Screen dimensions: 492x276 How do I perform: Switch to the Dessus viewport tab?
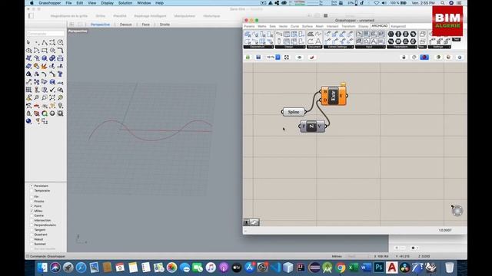tap(125, 25)
